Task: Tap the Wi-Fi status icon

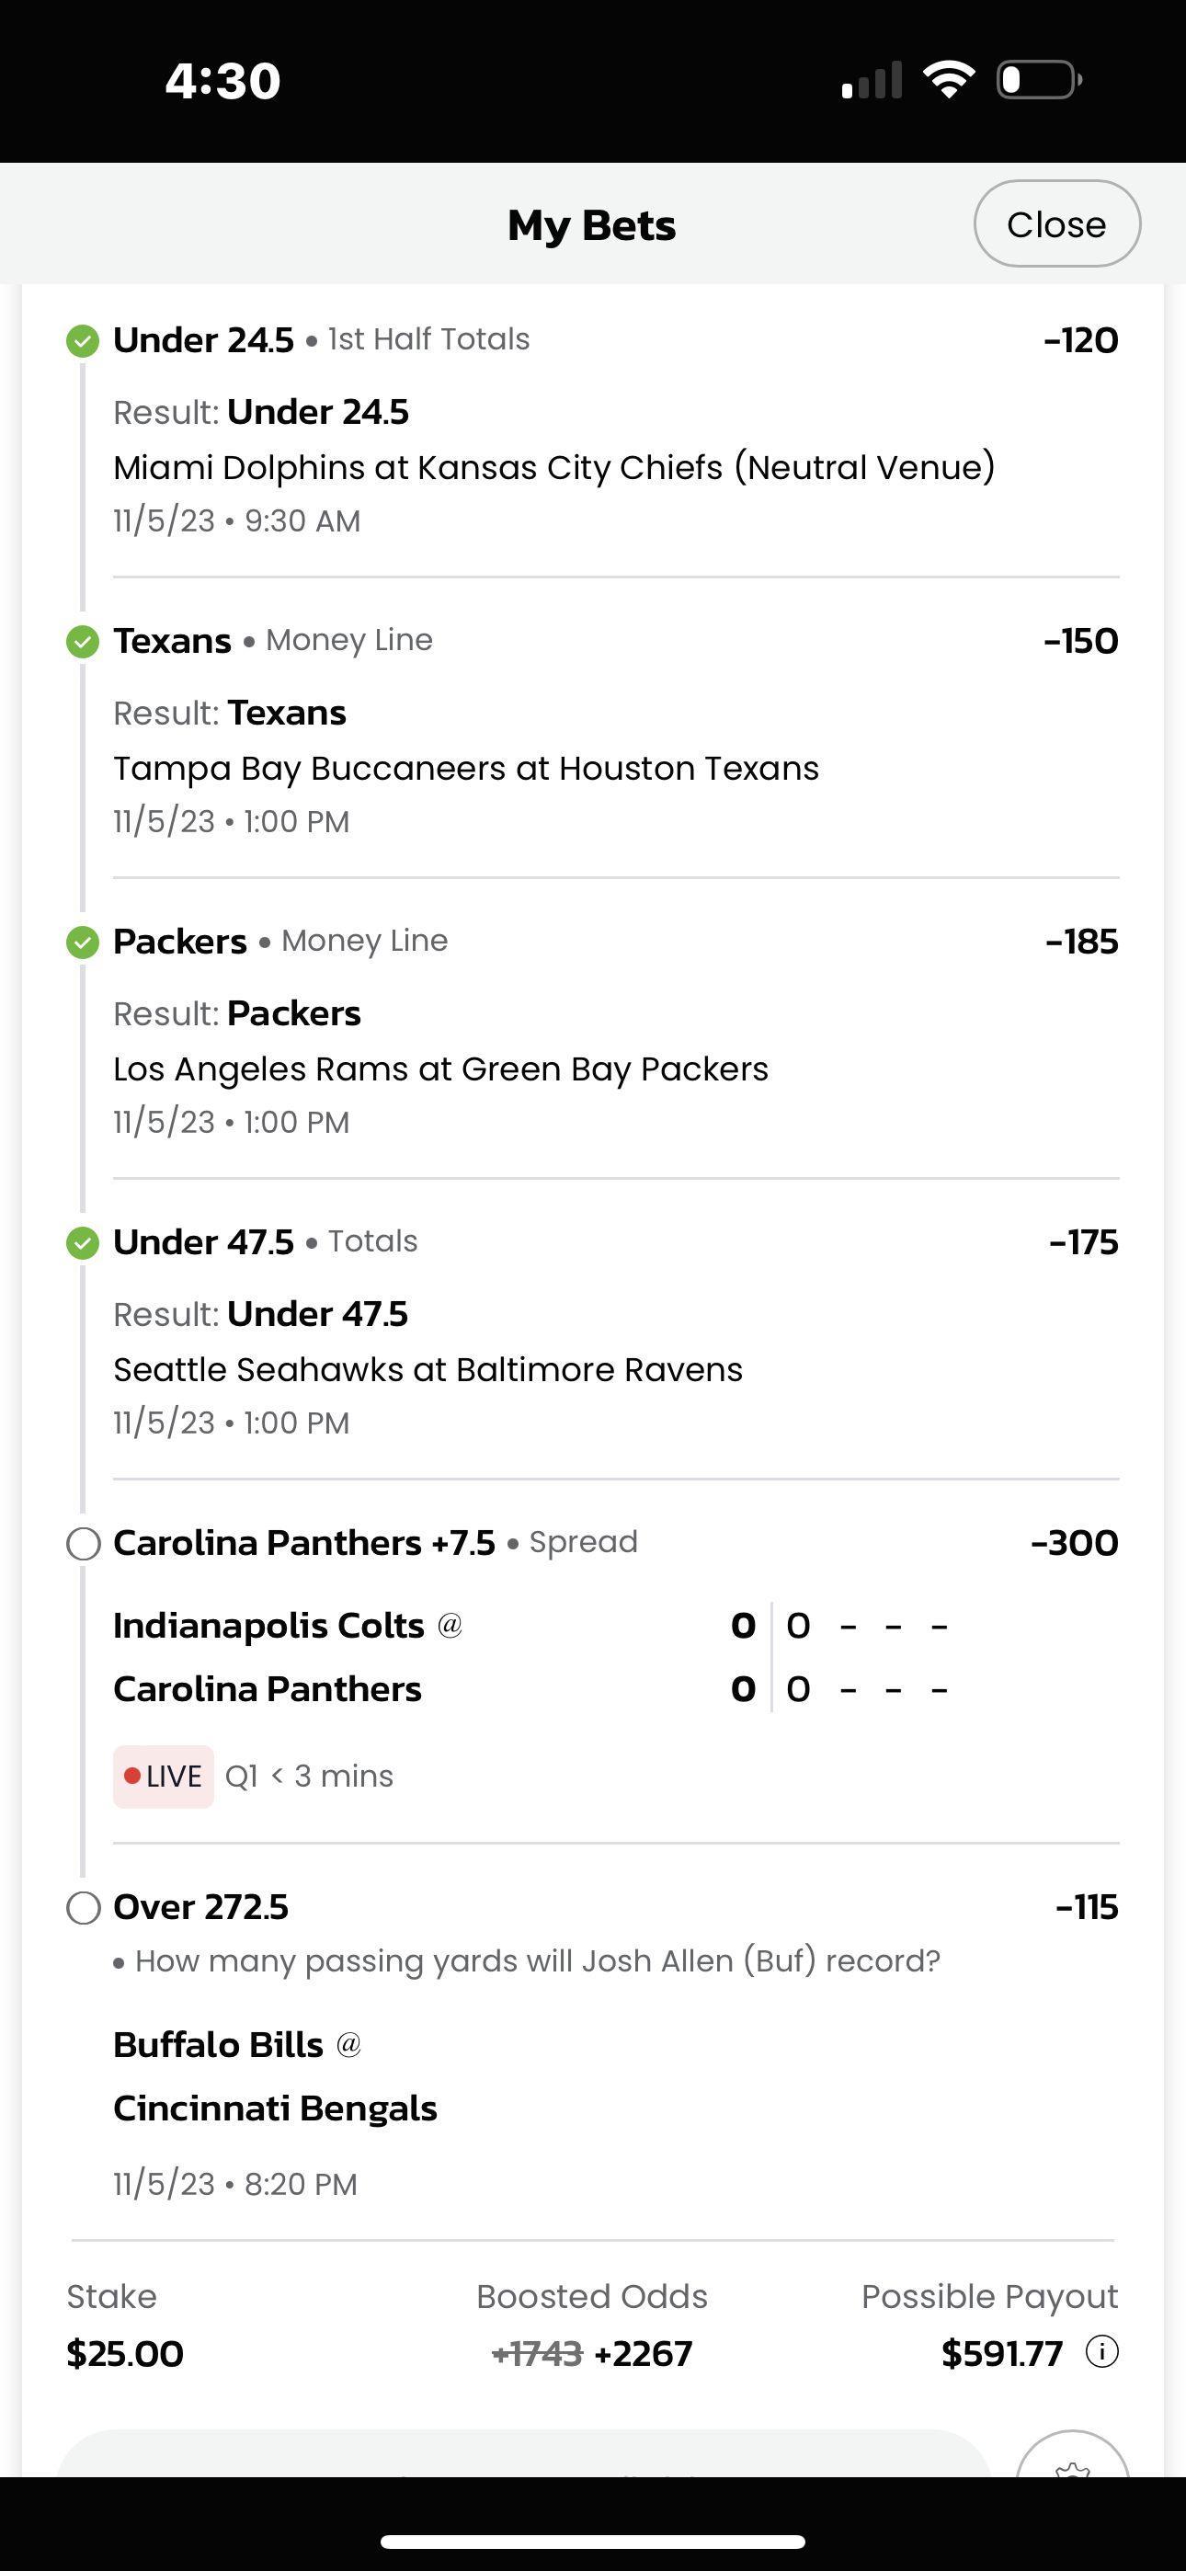Action: point(949,80)
